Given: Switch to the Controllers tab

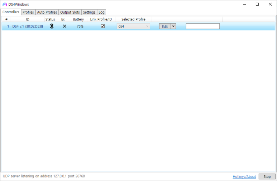Looking at the screenshot, I should [11, 12].
